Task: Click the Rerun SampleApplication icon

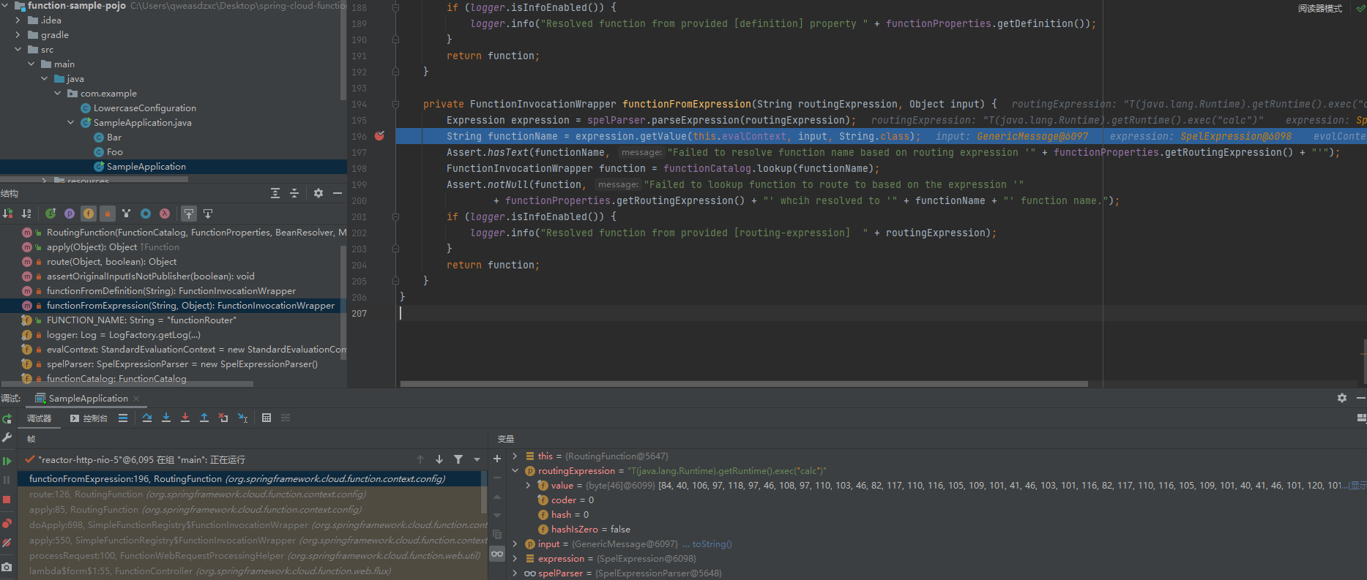Action: point(7,419)
